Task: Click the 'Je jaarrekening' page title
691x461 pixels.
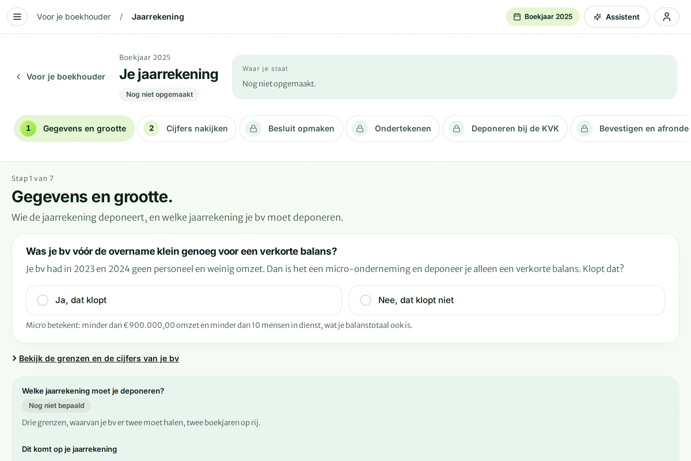Action: (x=169, y=74)
